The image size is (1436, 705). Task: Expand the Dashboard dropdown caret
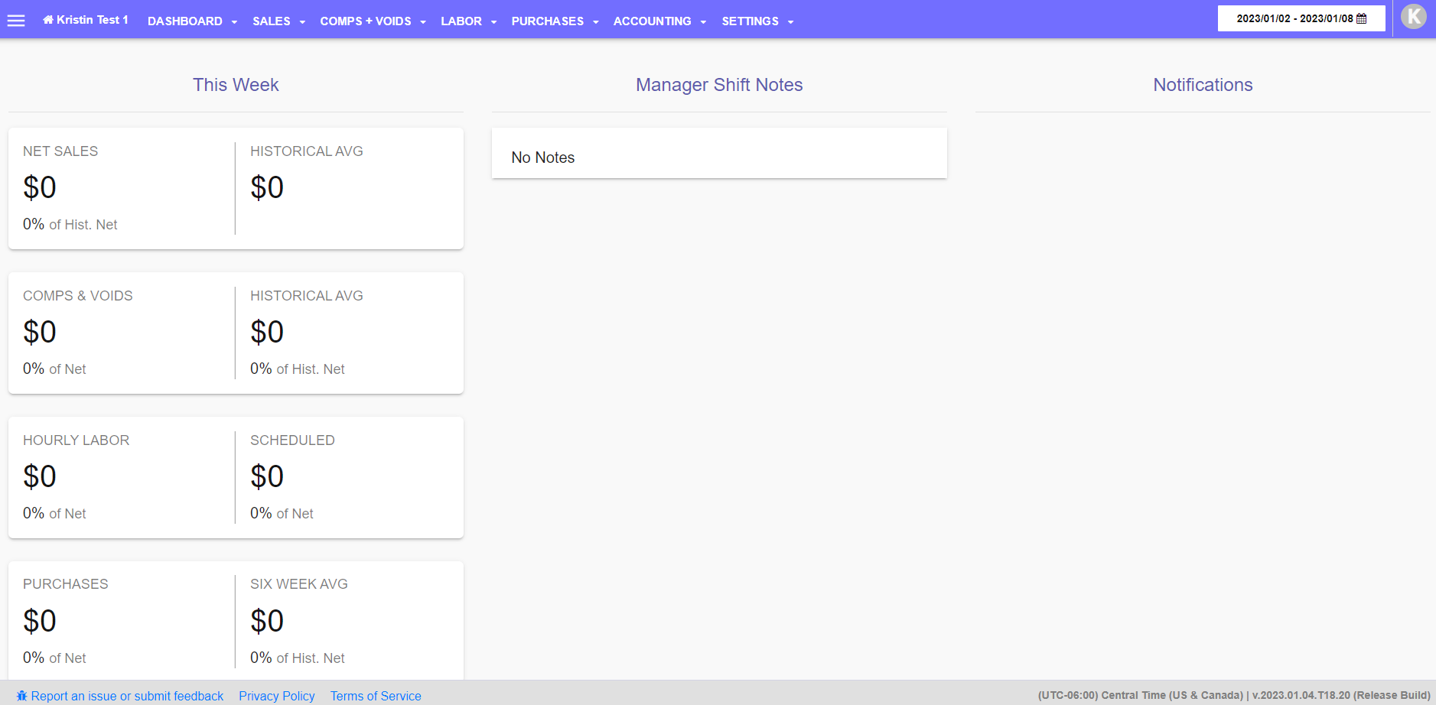(234, 22)
